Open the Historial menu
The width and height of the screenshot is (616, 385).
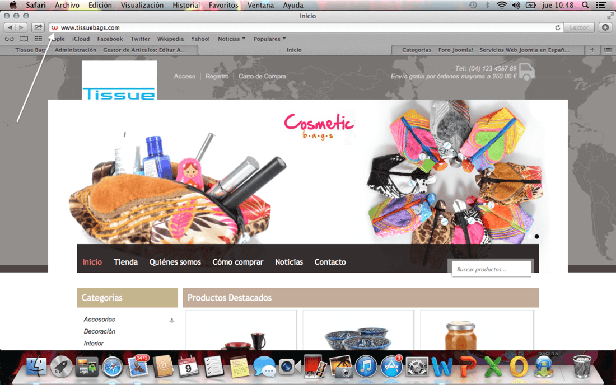pyautogui.click(x=186, y=5)
